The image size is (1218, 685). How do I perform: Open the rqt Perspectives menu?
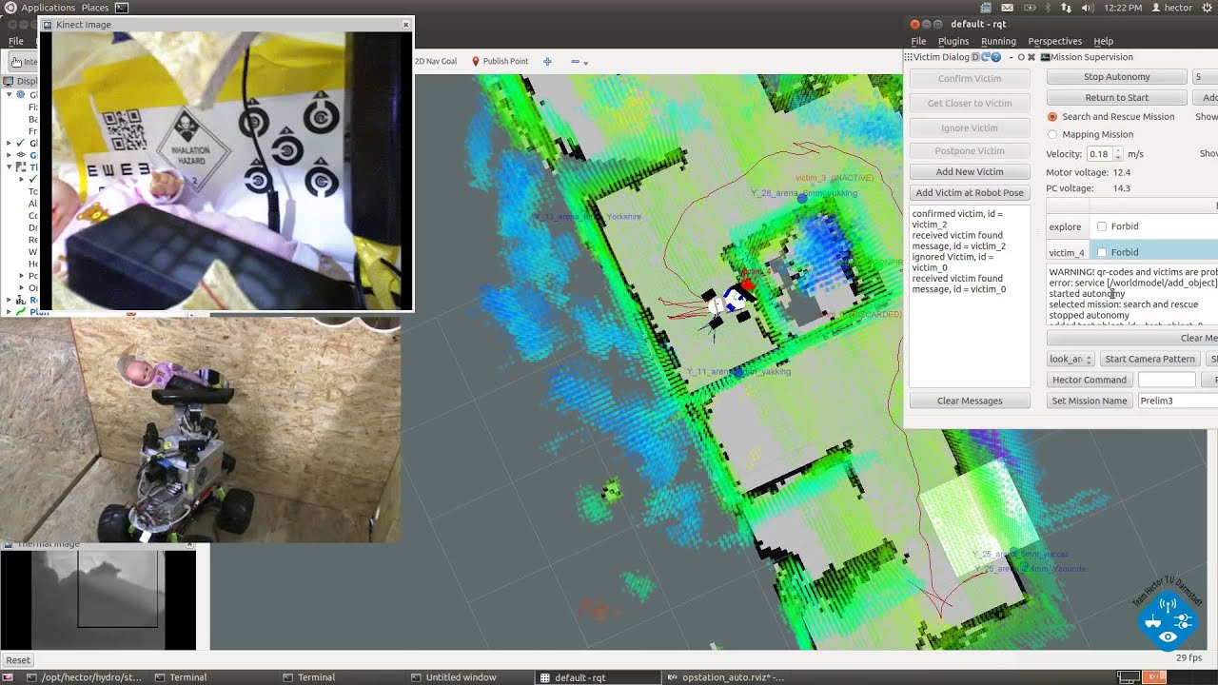click(1054, 41)
